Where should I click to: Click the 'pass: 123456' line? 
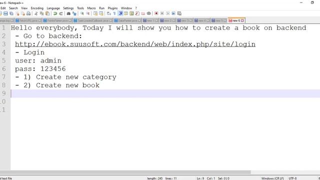pyautogui.click(x=40, y=69)
